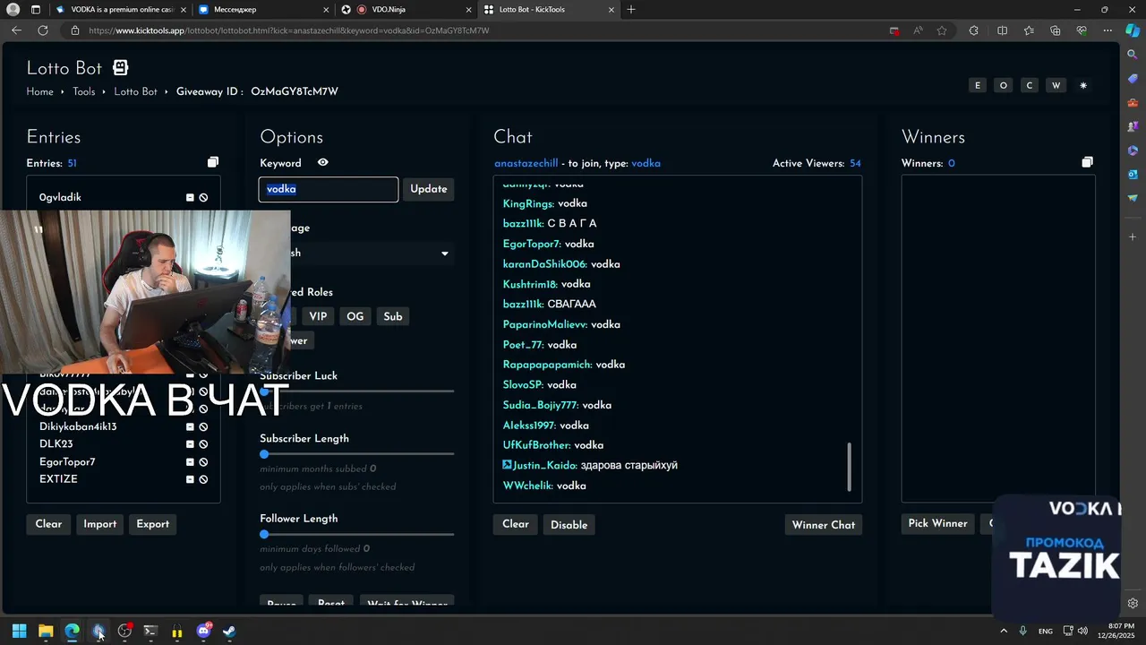Go to Home breadcrumb
The width and height of the screenshot is (1146, 645).
point(40,91)
